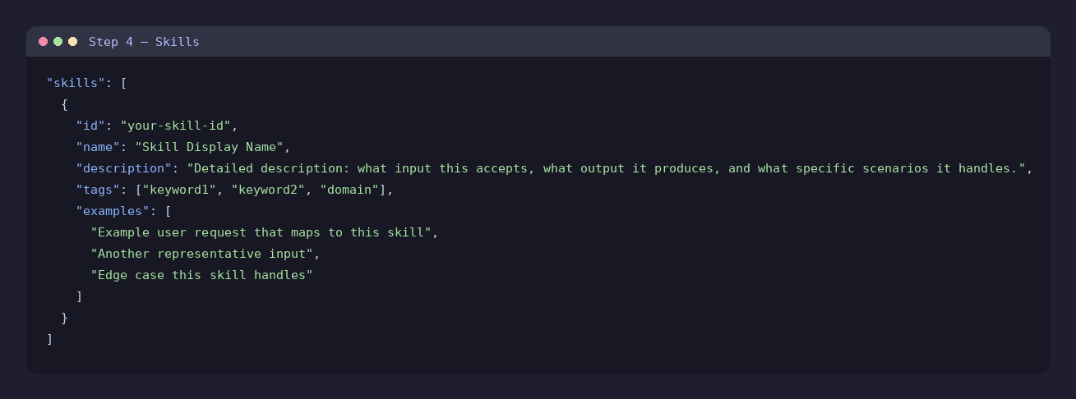
Task: Click the "Another representative input" line
Action: (x=202, y=254)
